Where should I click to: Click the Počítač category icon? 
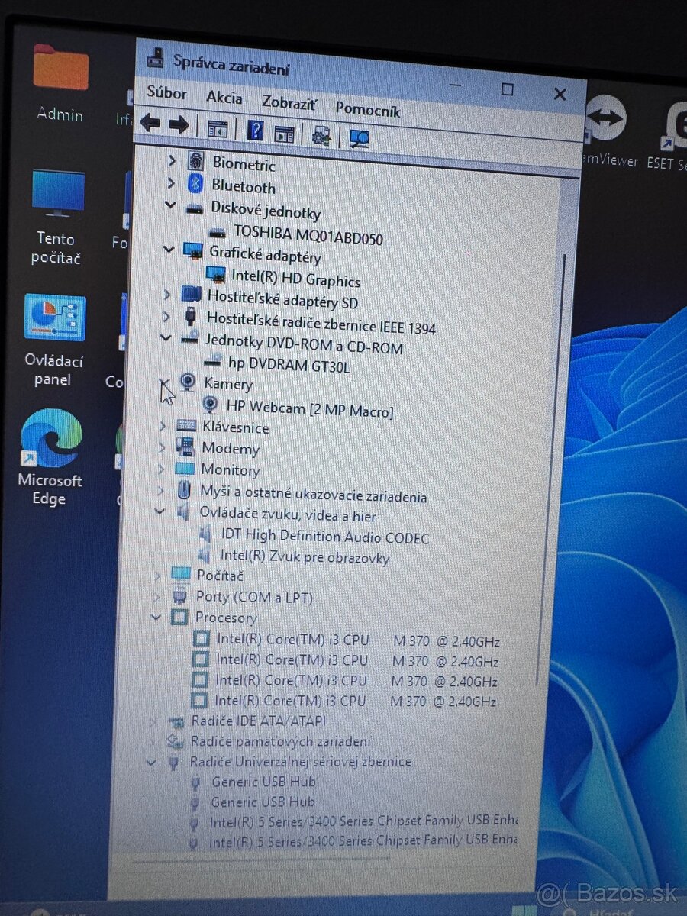(x=181, y=574)
